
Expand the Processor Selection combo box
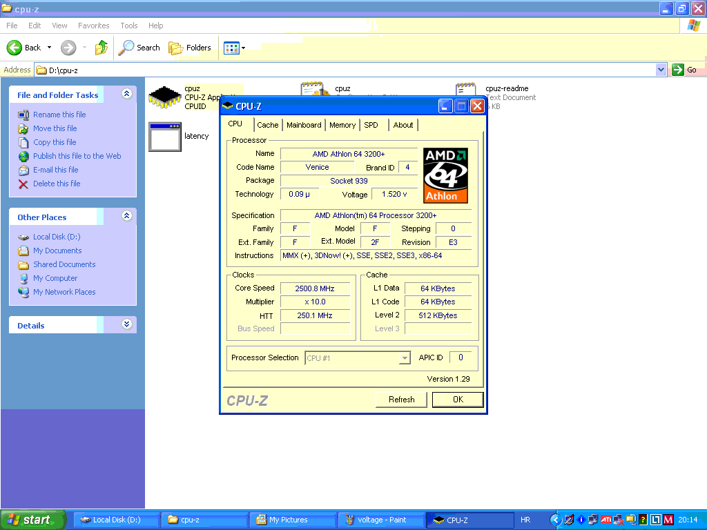(405, 358)
